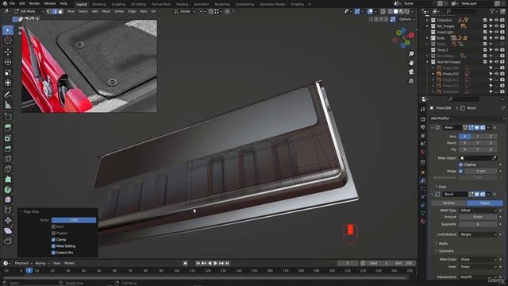508x286 pixels.
Task: Select the Vertices bevel mode button
Action: (448, 203)
